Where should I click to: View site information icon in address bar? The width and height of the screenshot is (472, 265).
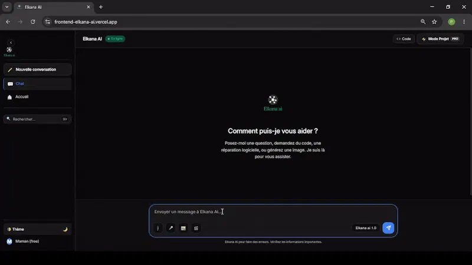[x=48, y=22]
